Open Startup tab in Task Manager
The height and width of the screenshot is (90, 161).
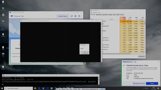pyautogui.click(x=110, y=15)
